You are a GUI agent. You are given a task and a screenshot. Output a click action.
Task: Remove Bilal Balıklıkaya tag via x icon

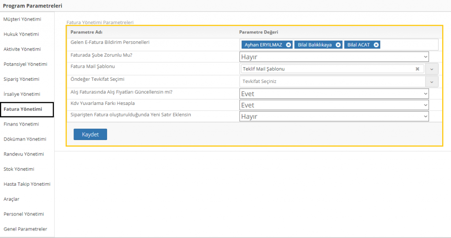tap(338, 45)
